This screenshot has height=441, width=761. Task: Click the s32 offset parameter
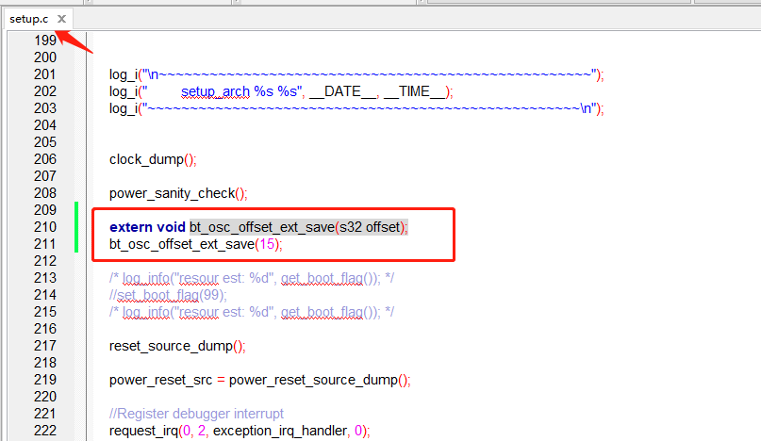click(370, 227)
